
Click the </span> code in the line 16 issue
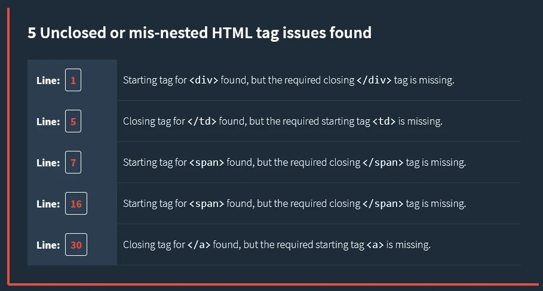tap(383, 204)
